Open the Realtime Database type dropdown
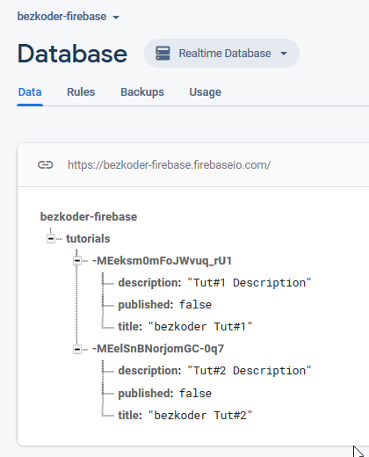369x457 pixels. tap(221, 54)
